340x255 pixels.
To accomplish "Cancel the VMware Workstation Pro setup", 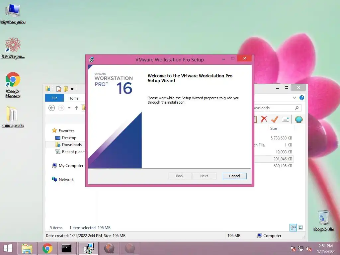I will (234, 176).
